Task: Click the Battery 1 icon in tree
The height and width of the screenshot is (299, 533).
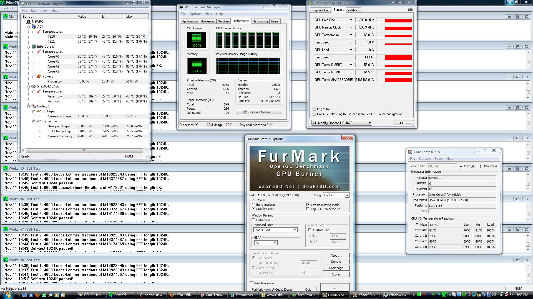Action: (34, 106)
